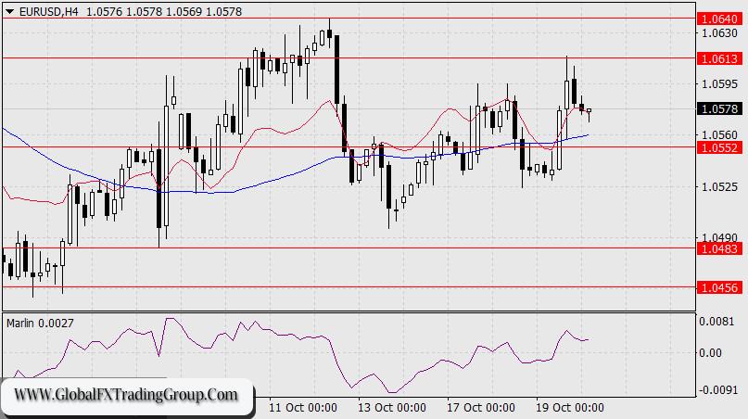748x419 pixels.
Task: Click the current price 1.0578 black label
Action: pyautogui.click(x=720, y=108)
